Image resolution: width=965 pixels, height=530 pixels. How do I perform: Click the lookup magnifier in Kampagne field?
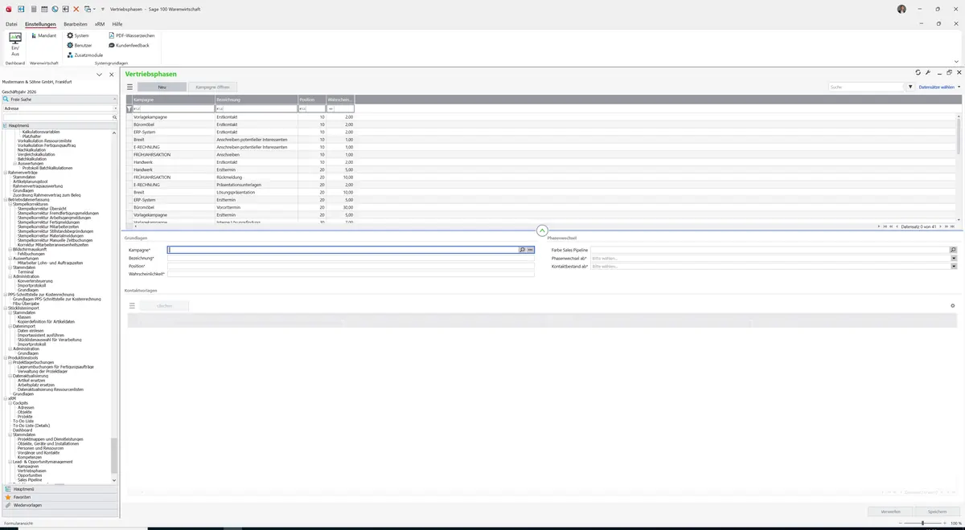click(522, 250)
